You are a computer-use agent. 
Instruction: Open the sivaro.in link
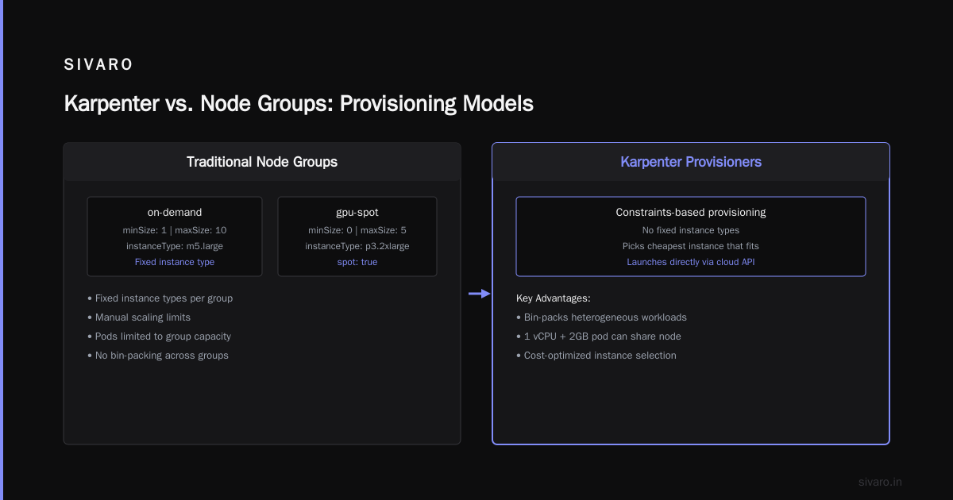click(881, 482)
